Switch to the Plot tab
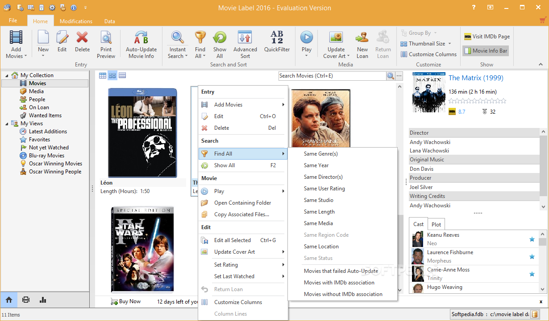Viewport: 549px width, 321px height. tap(437, 224)
